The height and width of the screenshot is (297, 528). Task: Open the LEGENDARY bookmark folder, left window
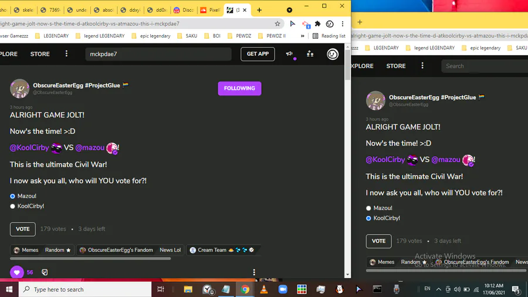(52, 36)
